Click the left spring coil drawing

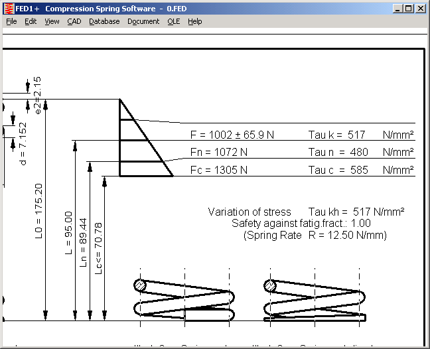click(184, 300)
